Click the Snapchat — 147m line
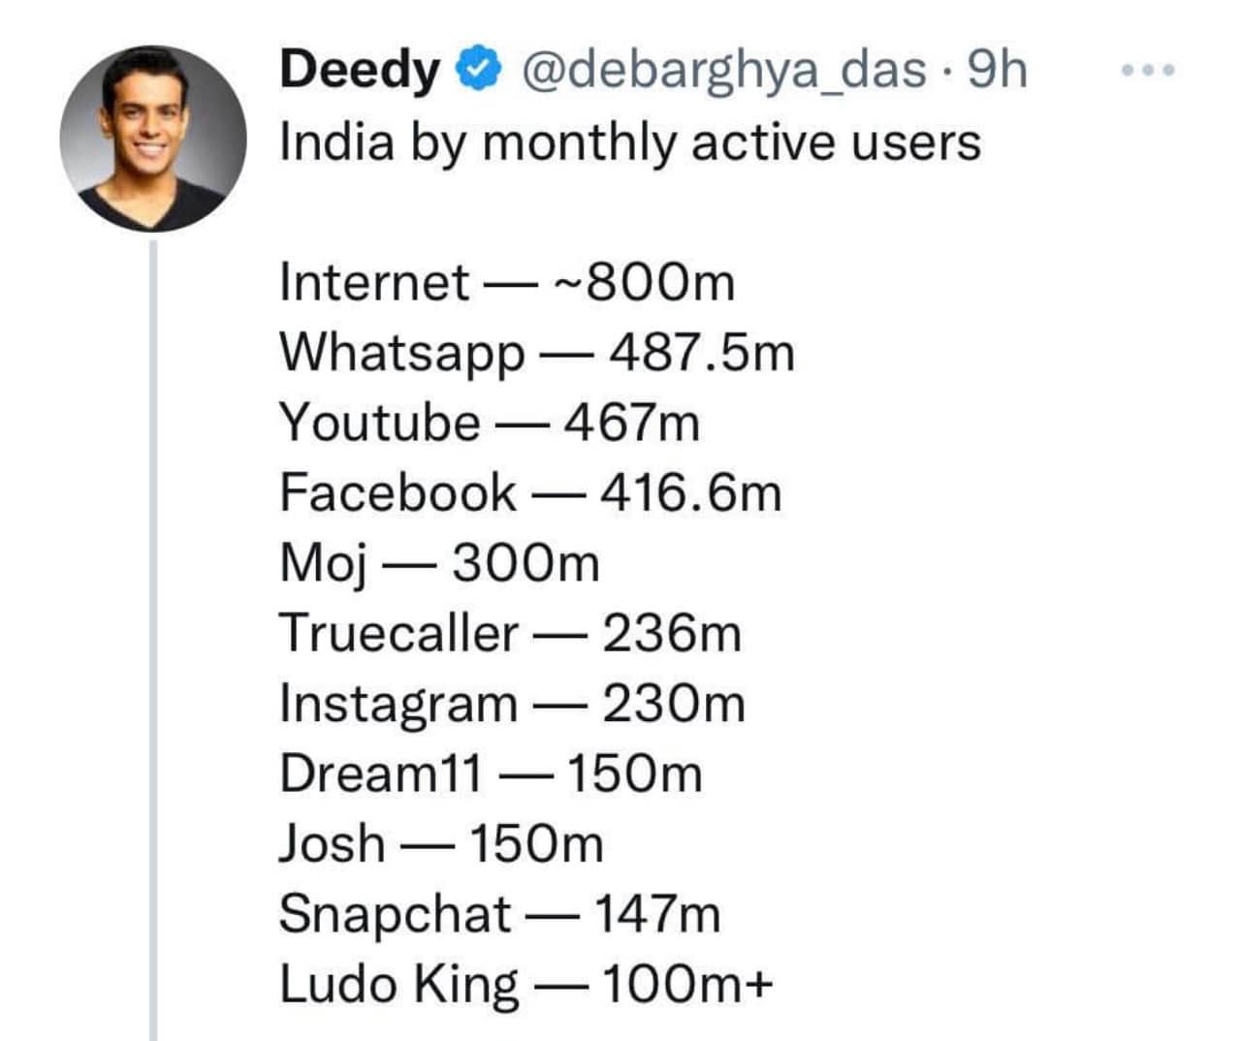Image resolution: width=1243 pixels, height=1041 pixels. pos(500,915)
